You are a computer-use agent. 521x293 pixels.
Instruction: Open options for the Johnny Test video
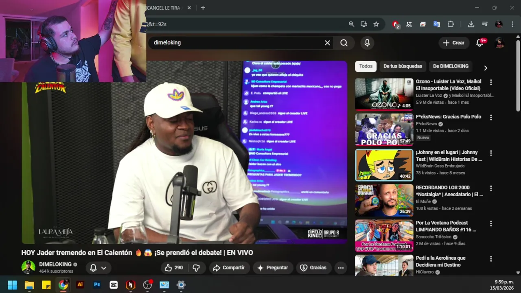491,153
